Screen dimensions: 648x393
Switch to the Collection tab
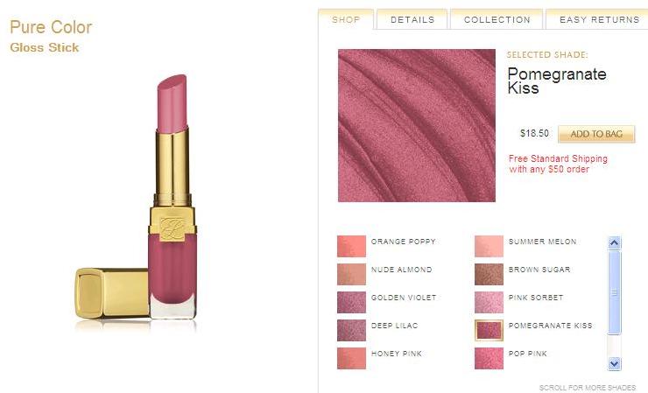(497, 19)
